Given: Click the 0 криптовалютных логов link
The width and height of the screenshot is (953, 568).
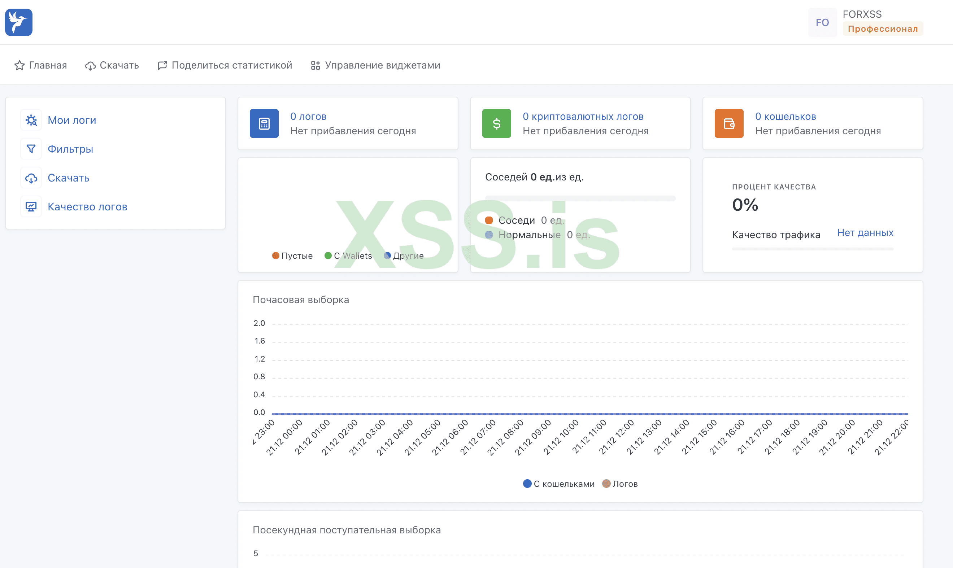Looking at the screenshot, I should (x=583, y=116).
